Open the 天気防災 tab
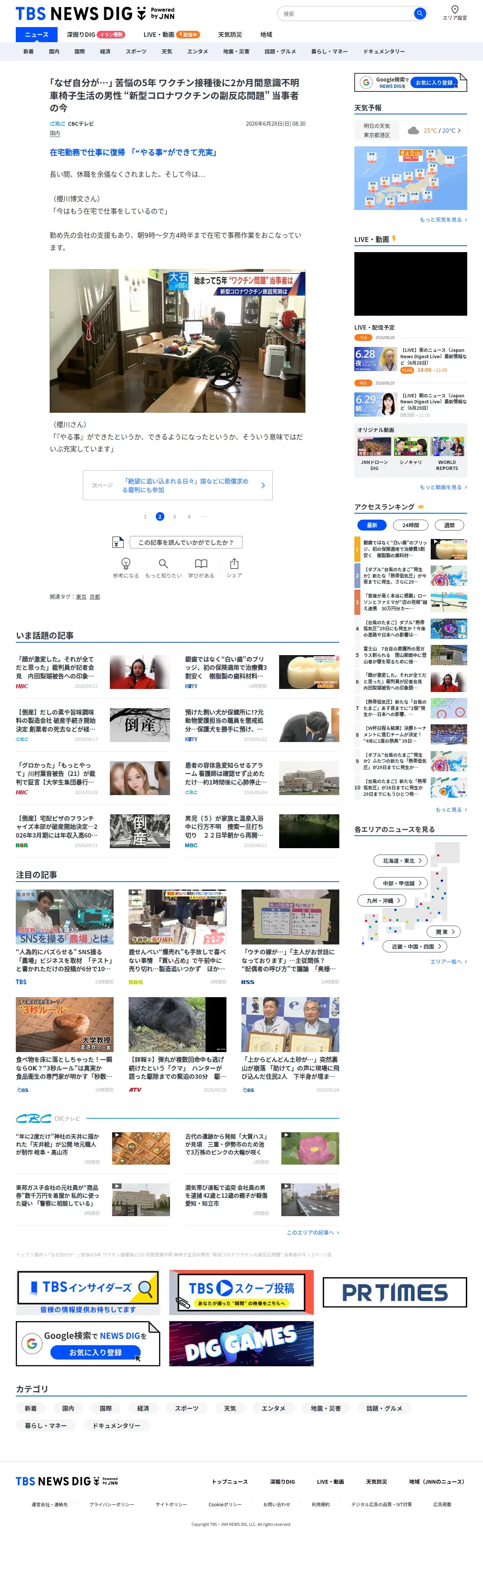Image resolution: width=483 pixels, height=1577 pixels. point(230,35)
